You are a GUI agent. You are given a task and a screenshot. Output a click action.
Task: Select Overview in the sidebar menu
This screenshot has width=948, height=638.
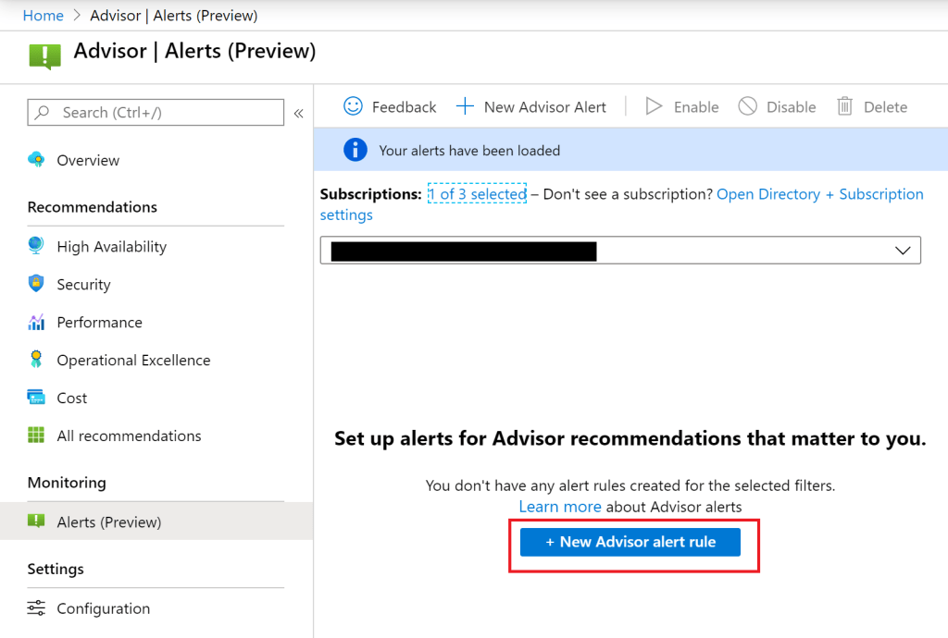(x=88, y=160)
